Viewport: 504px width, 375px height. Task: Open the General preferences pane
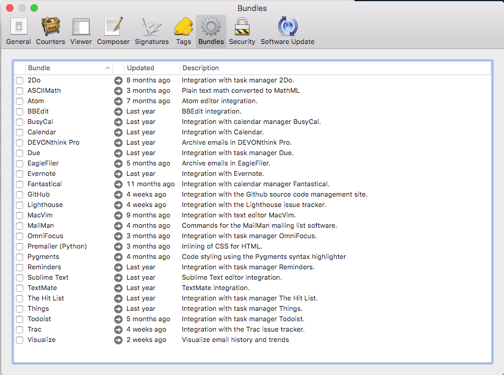19,31
